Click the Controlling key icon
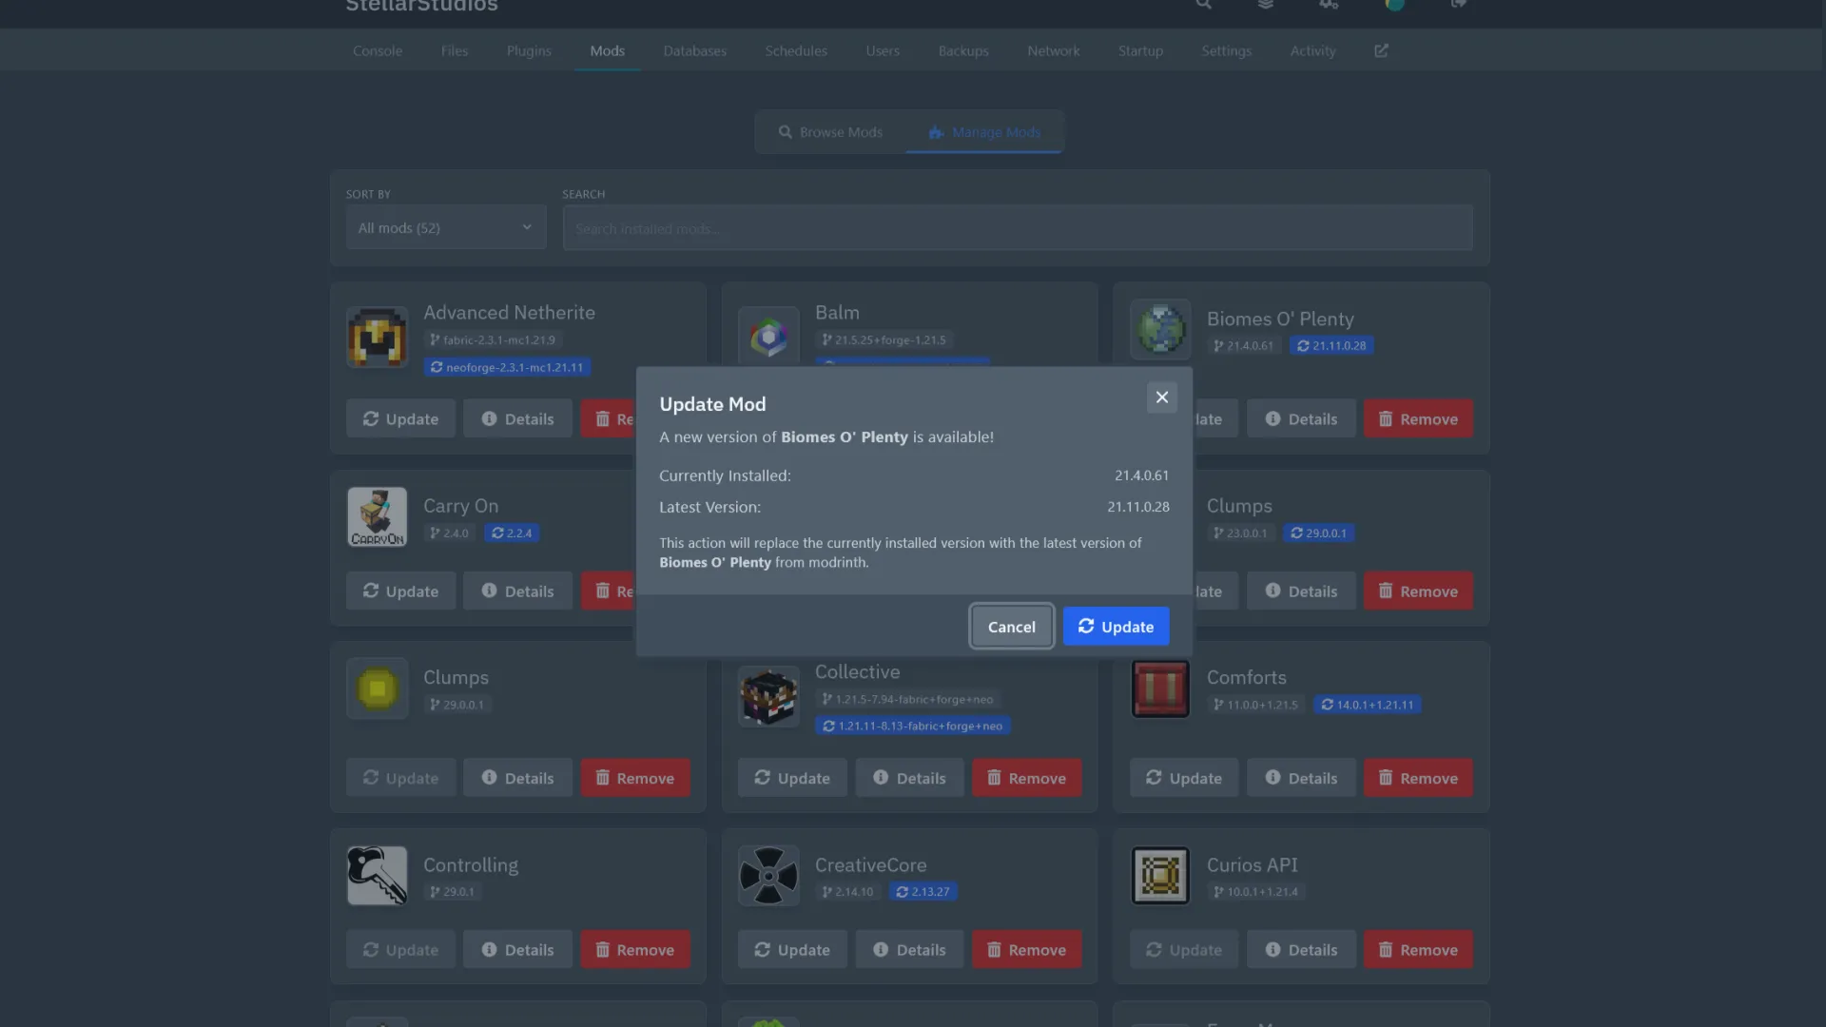The width and height of the screenshot is (1826, 1027). [x=377, y=875]
